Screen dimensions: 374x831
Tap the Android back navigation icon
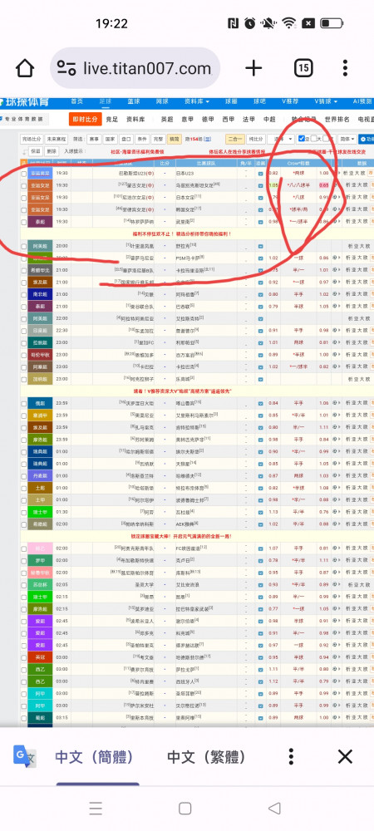tap(274, 808)
